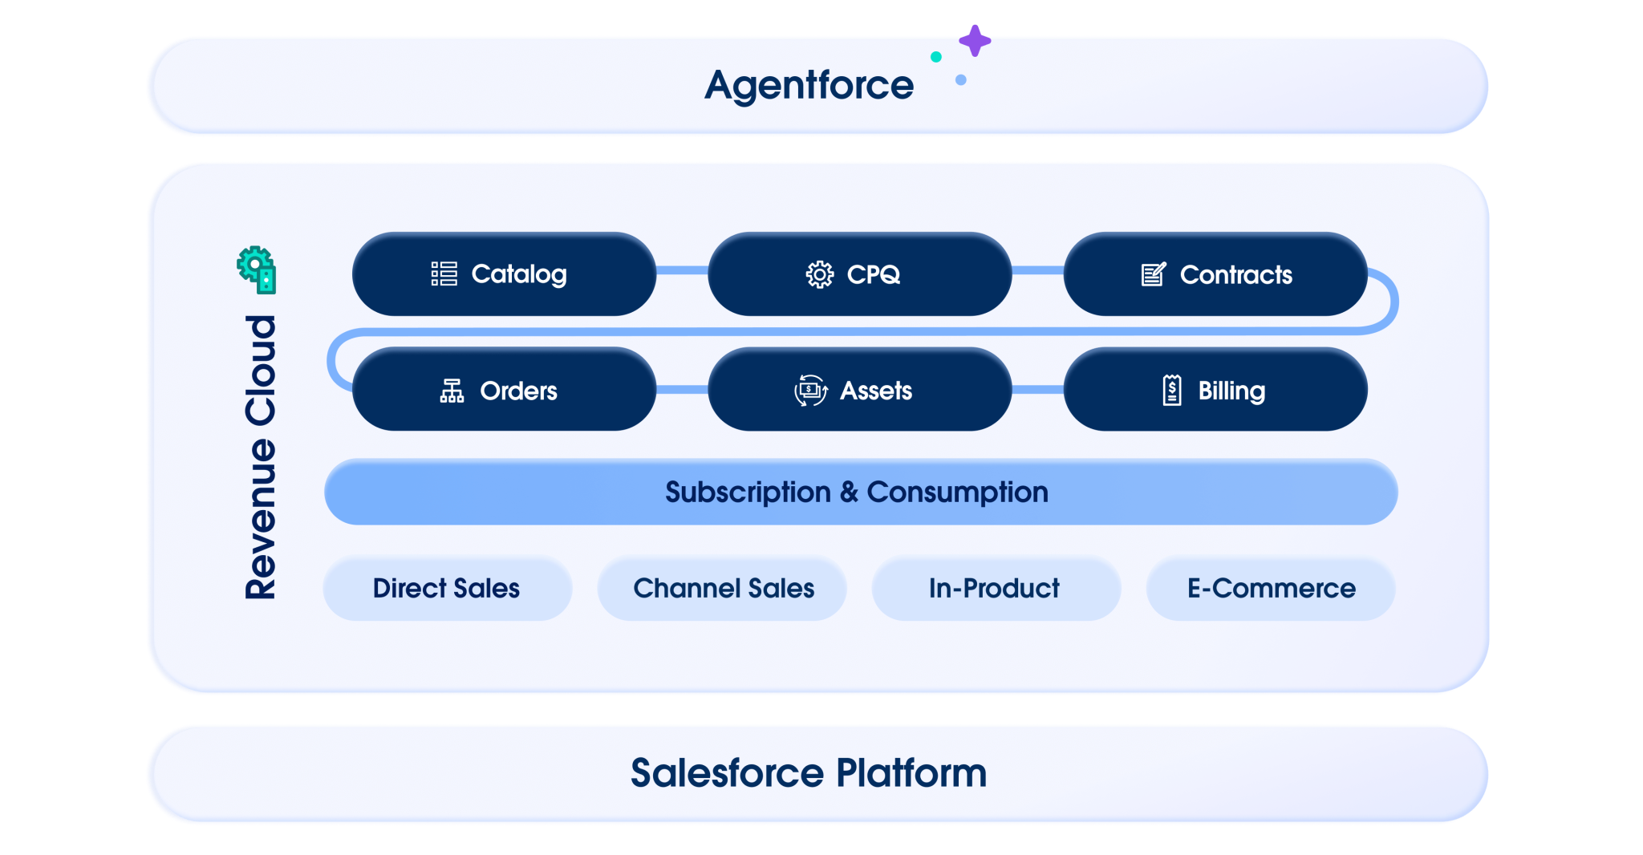Click the purple sparkle star near Agentforce
The image size is (1643, 855).
click(974, 41)
